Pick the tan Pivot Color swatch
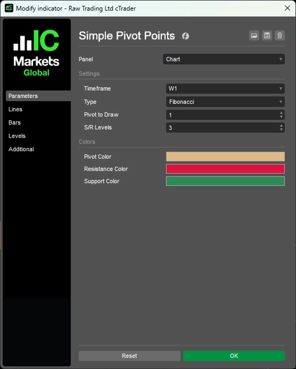This screenshot has height=369, width=296. 225,156
